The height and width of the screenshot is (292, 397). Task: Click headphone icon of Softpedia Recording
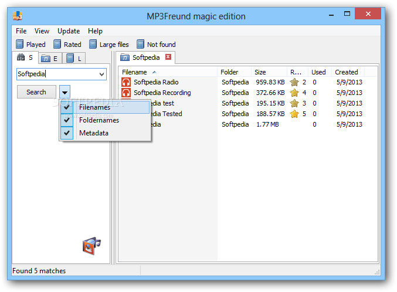[x=126, y=93]
